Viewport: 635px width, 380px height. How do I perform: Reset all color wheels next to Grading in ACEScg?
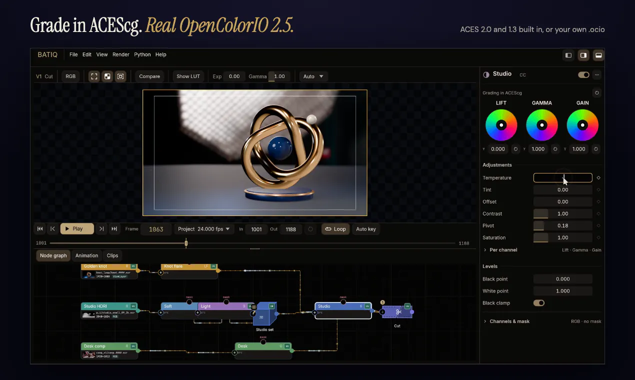click(x=596, y=93)
